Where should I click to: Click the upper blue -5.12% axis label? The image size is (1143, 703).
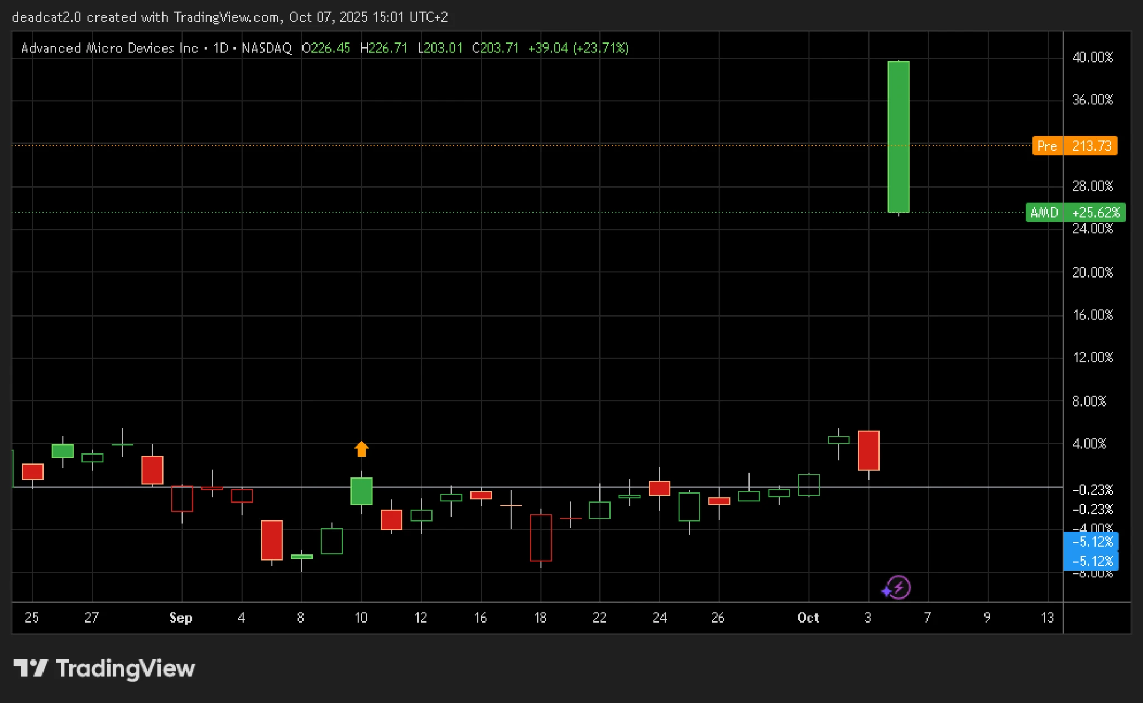point(1091,542)
